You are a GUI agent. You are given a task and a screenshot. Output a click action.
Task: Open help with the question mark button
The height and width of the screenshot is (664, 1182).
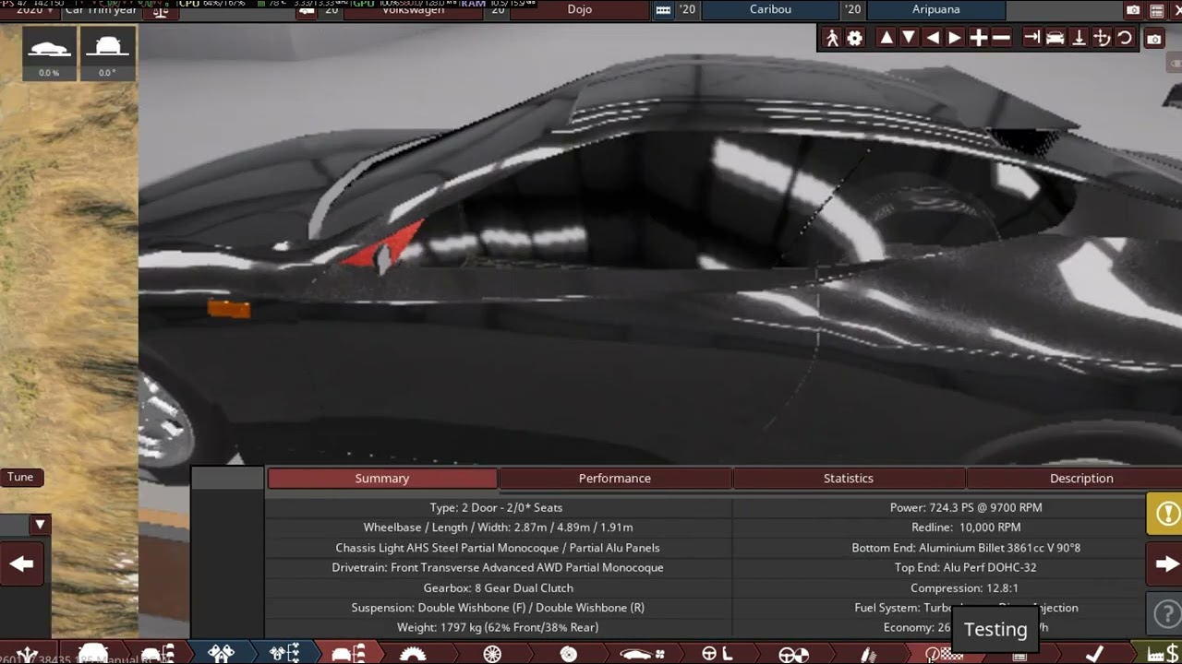pos(1164,611)
